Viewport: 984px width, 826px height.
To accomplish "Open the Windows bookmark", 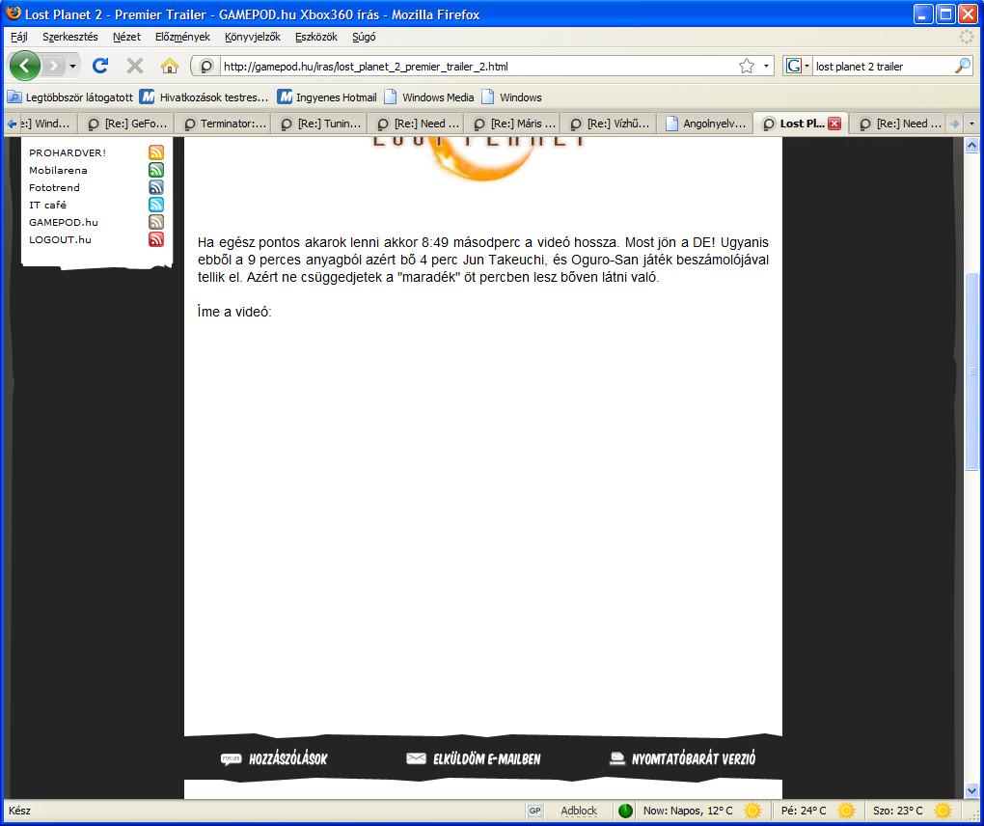I will pyautogui.click(x=512, y=97).
